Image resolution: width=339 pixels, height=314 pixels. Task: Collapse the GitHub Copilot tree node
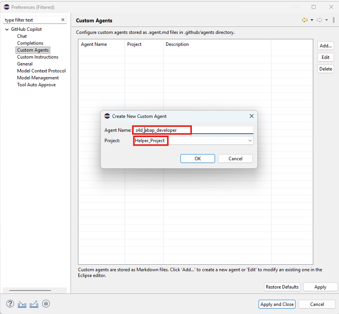tap(7, 29)
